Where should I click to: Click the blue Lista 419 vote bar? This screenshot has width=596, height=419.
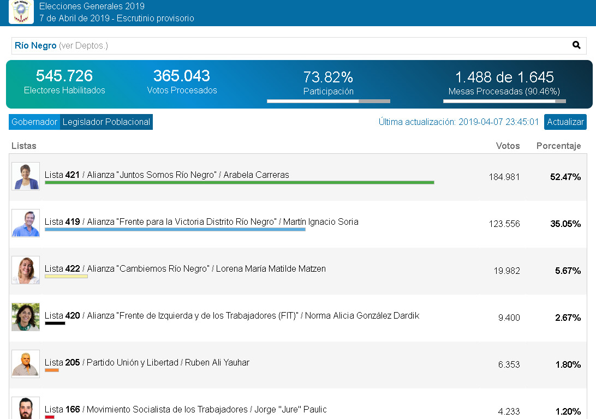(x=175, y=229)
